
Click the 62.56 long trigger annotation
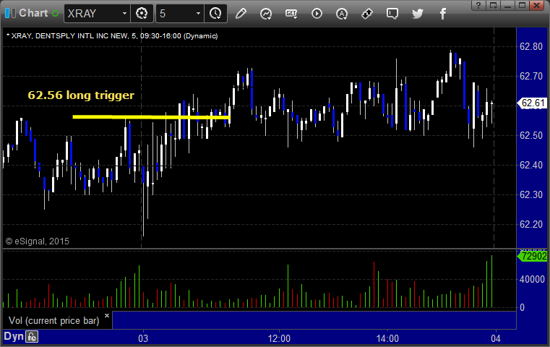point(81,95)
